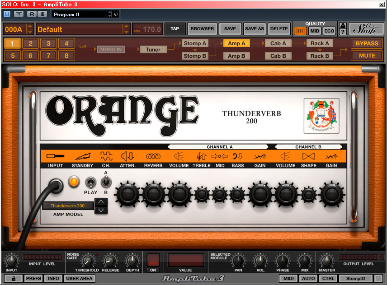
Task: Select preset slot 7
Action: [x=48, y=56]
